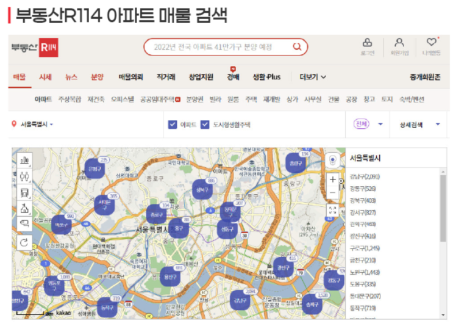Select the tag label map tool

(24, 223)
